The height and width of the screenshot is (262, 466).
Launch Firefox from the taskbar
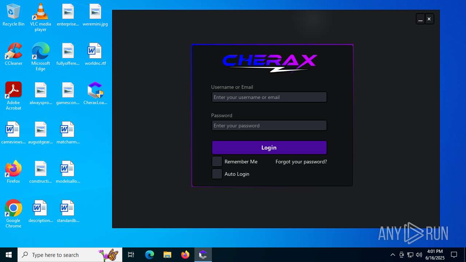(185, 255)
